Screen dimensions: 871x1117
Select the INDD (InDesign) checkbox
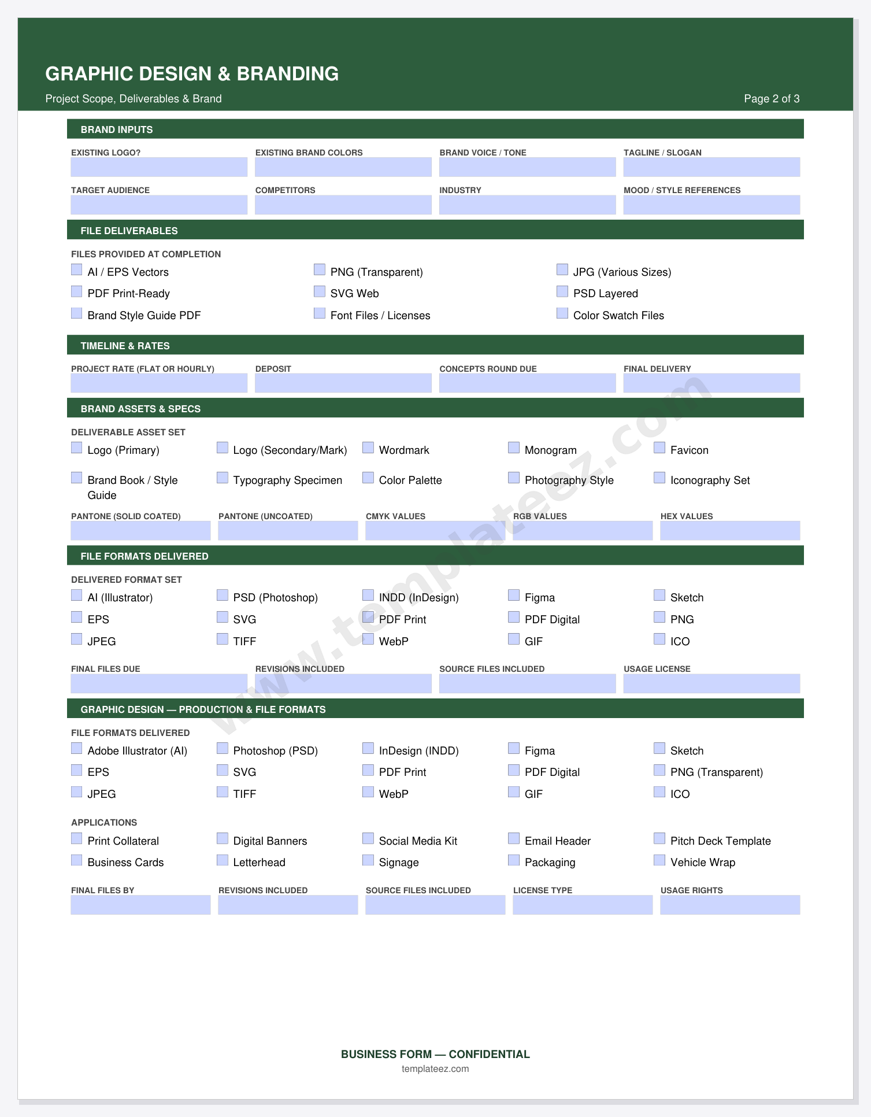point(368,595)
